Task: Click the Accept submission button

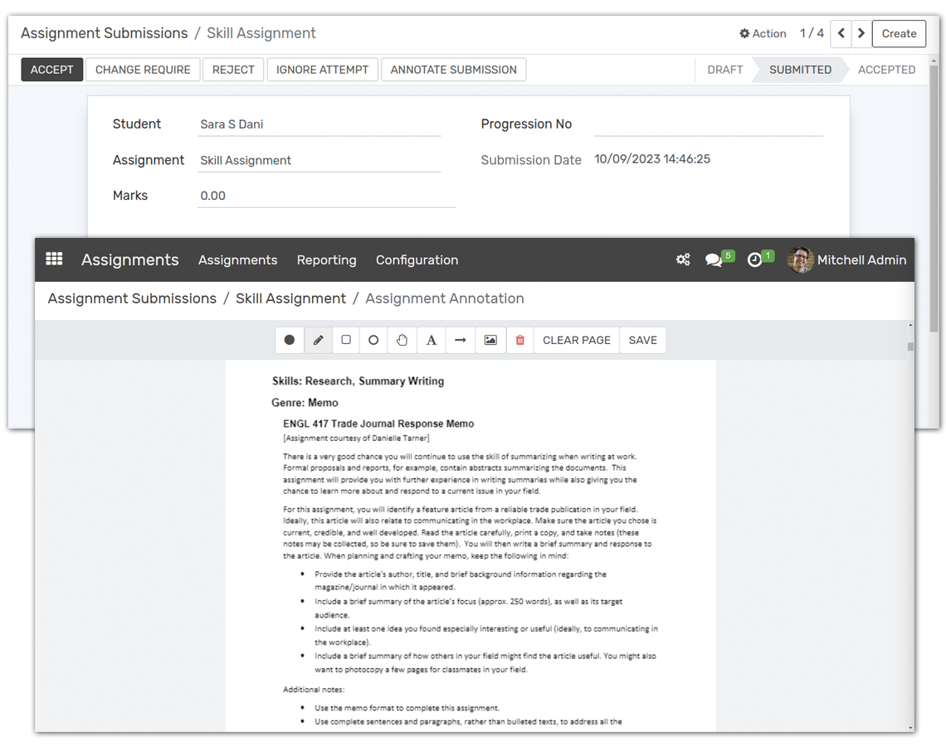Action: [51, 70]
